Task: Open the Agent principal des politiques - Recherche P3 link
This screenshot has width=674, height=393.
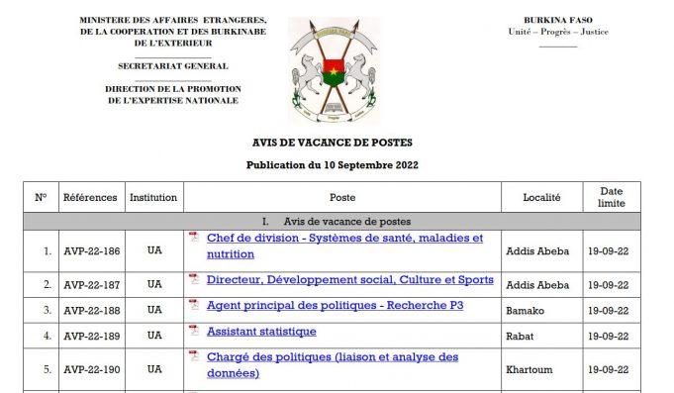Action: coord(335,305)
